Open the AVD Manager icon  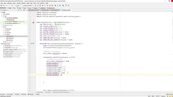[x=58, y=5]
